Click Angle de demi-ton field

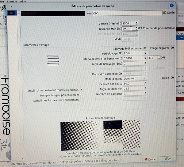coord(133,89)
